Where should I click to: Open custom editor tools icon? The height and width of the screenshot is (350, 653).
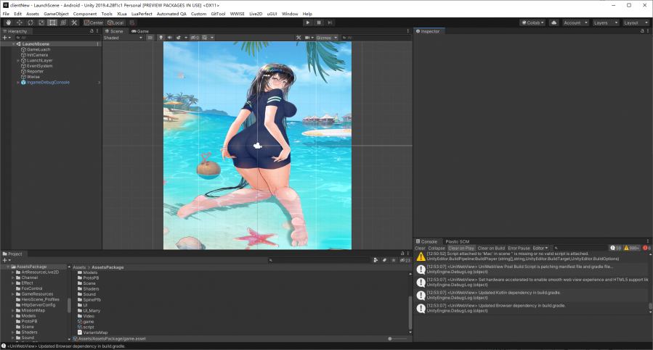[74, 22]
